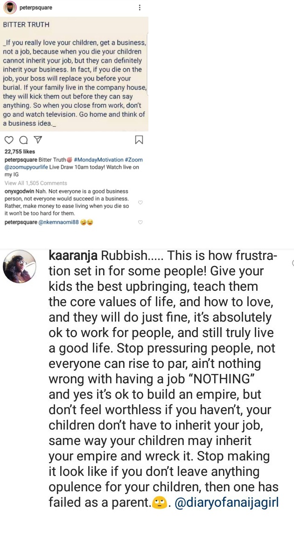Open the three-dot post options menu
This screenshot has width=294, height=560.
pyautogui.click(x=139, y=8)
